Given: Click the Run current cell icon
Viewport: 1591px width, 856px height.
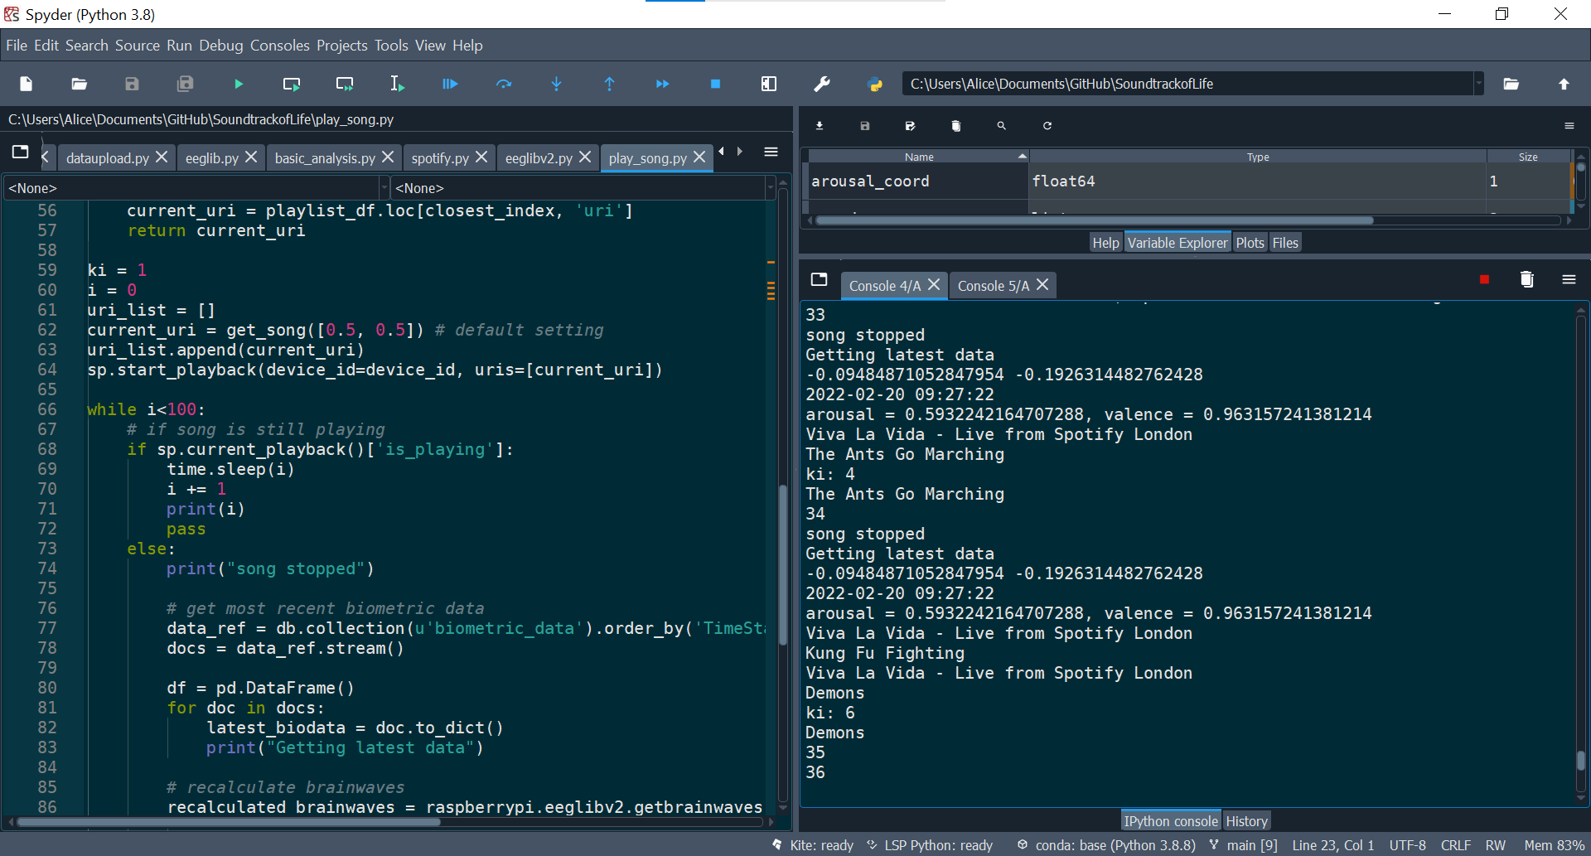Looking at the screenshot, I should click(292, 84).
